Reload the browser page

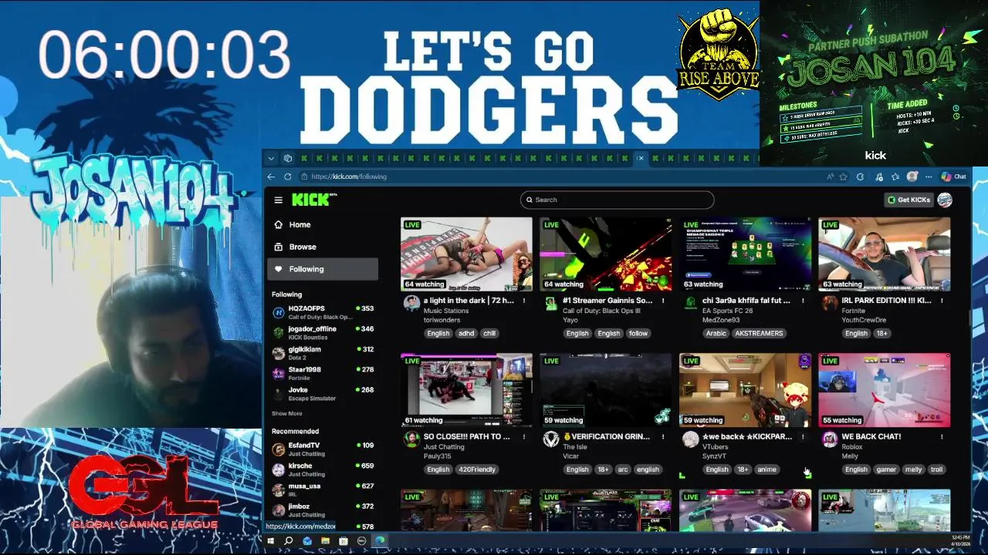288,177
